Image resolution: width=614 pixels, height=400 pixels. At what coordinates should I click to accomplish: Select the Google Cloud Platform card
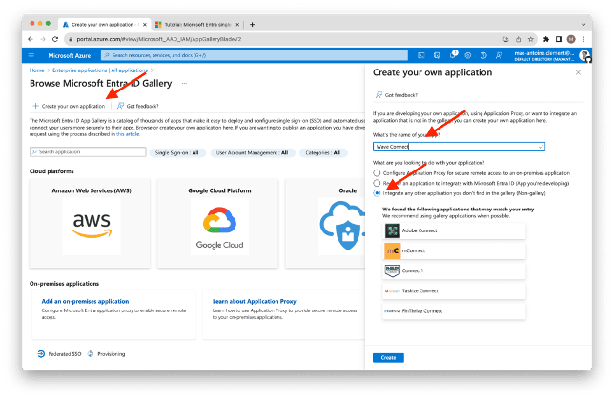coord(217,223)
